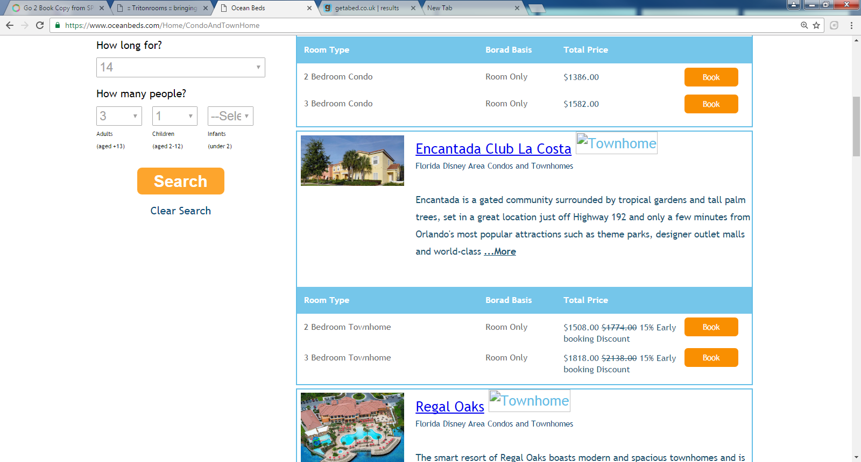Open a new tab with the tab-strip button

coord(537,8)
